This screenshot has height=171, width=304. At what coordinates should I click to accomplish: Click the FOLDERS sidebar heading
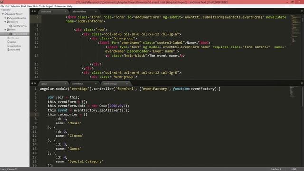coord(6,10)
